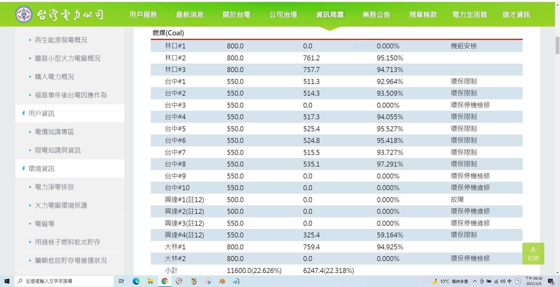Click the 大林#2 unit name
Screen dimensions: 560x287
[x=175, y=259]
